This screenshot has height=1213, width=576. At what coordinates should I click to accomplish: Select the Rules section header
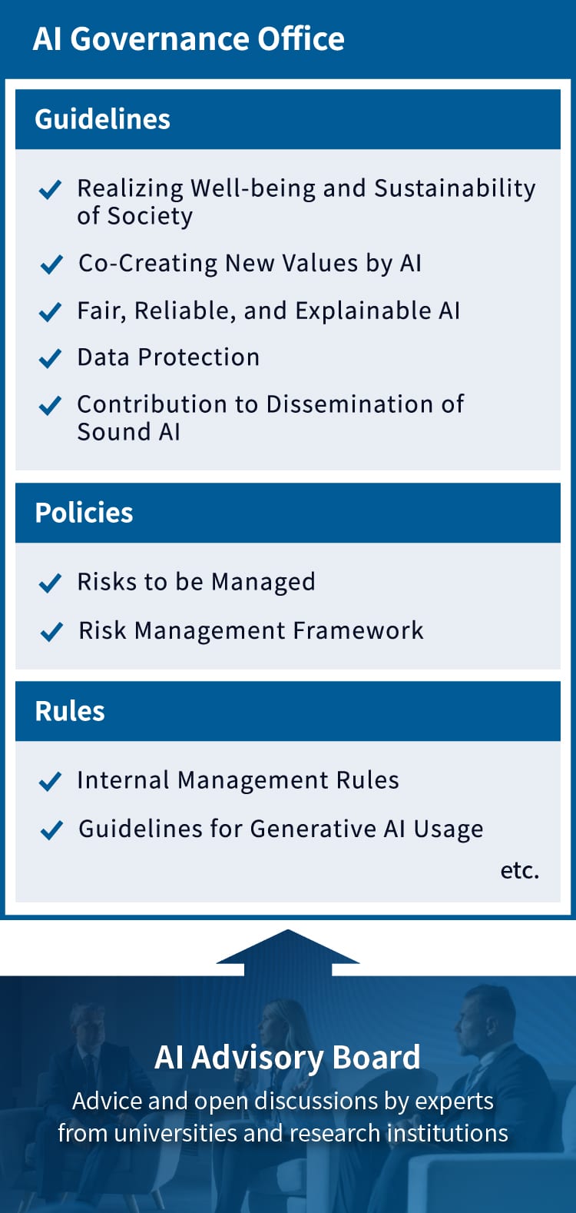[x=70, y=711]
